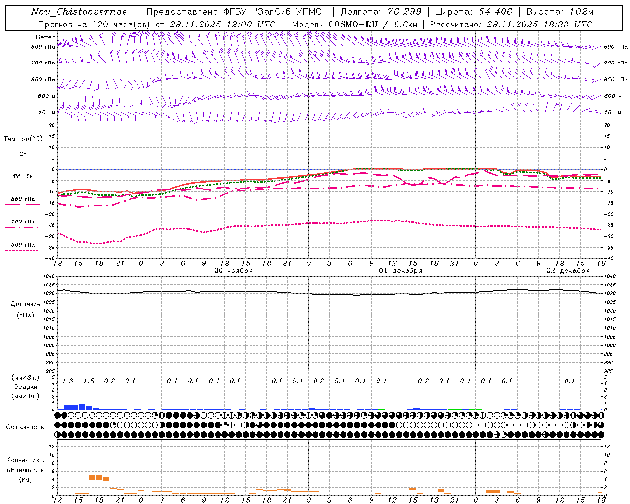Click the '500 гПа' entry in temperature legend
Screen dimensions: 630x504
(x=23, y=245)
